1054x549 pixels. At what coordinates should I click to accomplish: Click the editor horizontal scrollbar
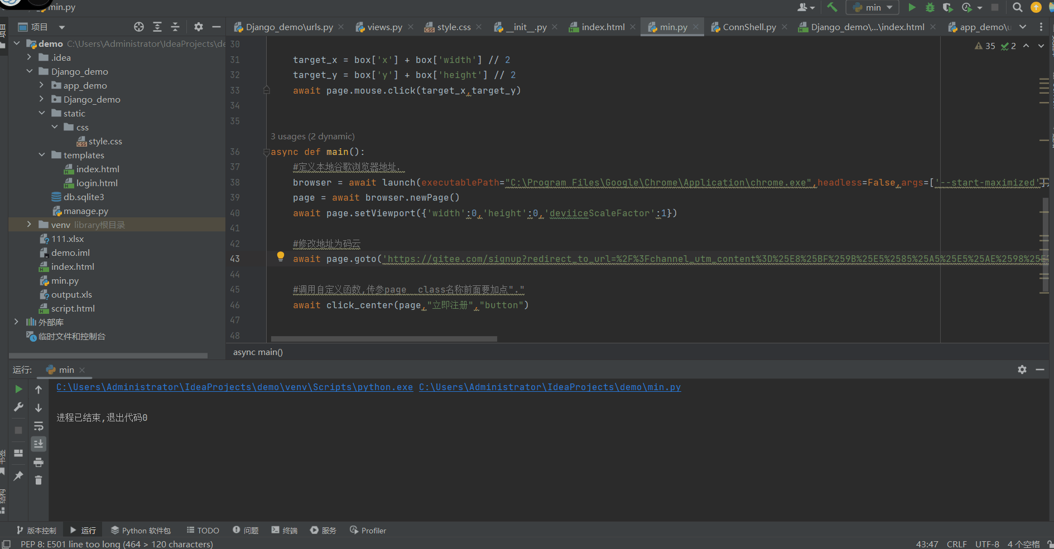tap(383, 338)
